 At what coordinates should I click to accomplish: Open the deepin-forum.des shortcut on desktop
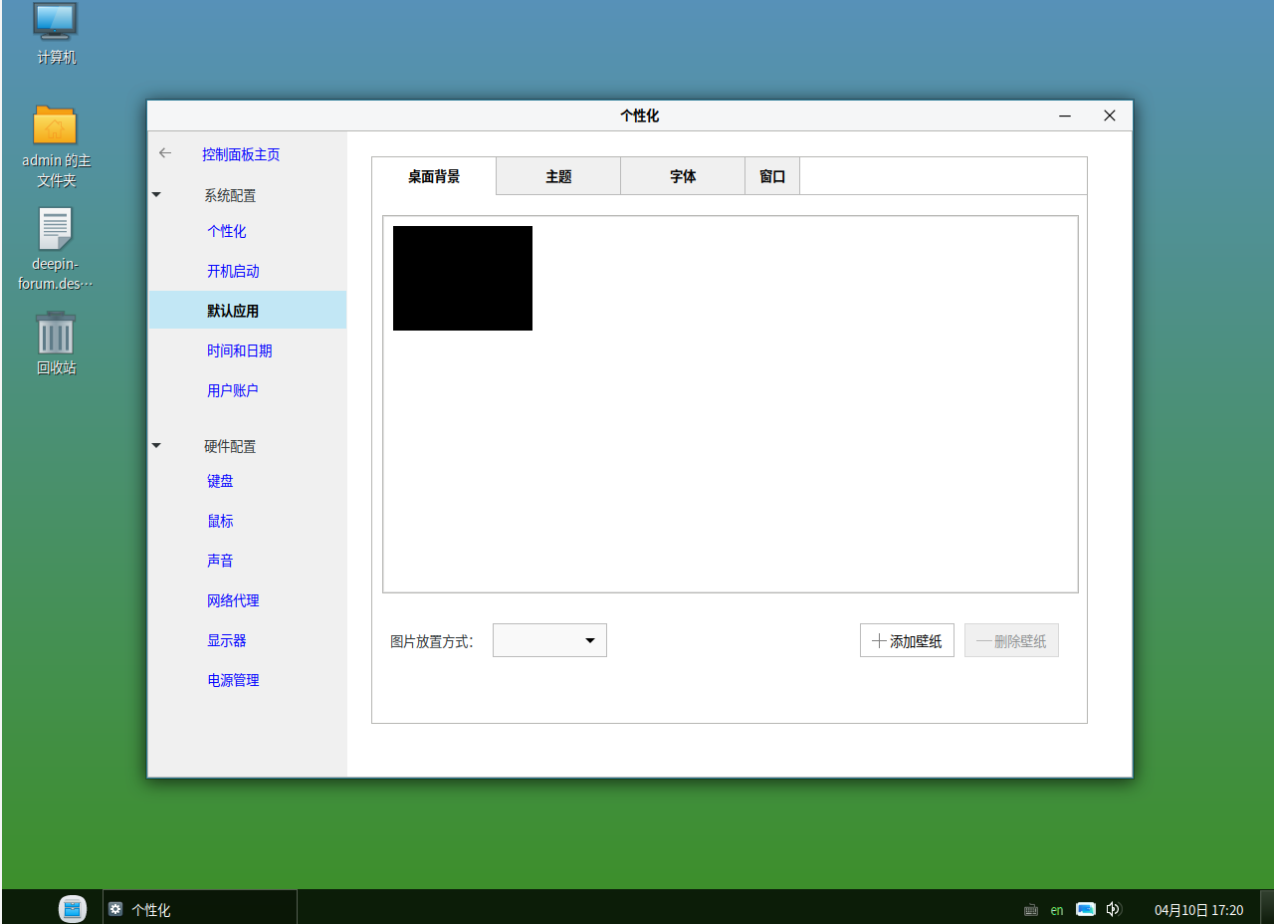coord(55,247)
